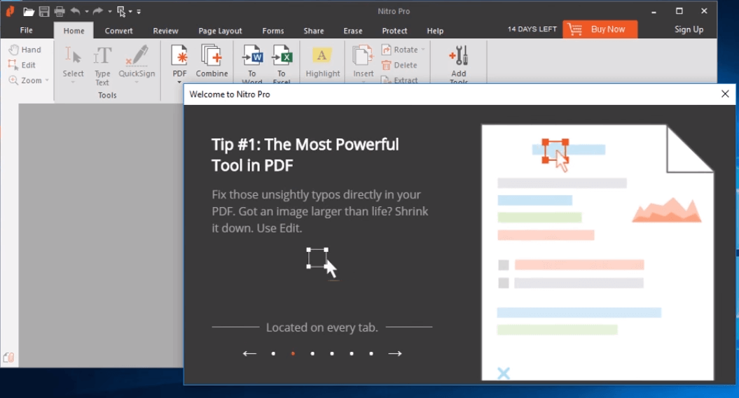
Task: Click the attachments pane icon at bottom left
Action: [8, 357]
